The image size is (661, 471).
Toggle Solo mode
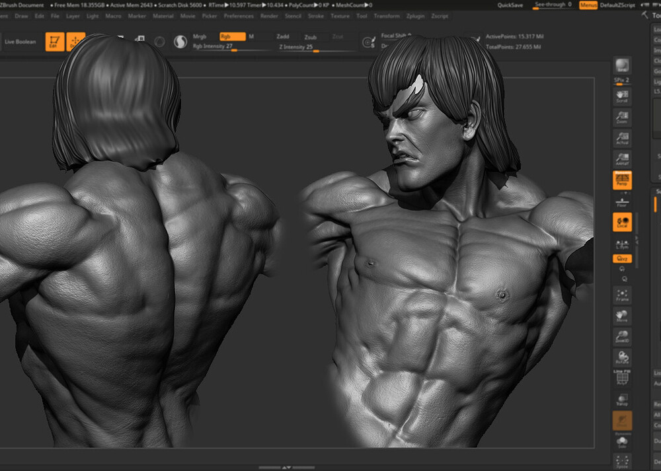click(622, 442)
